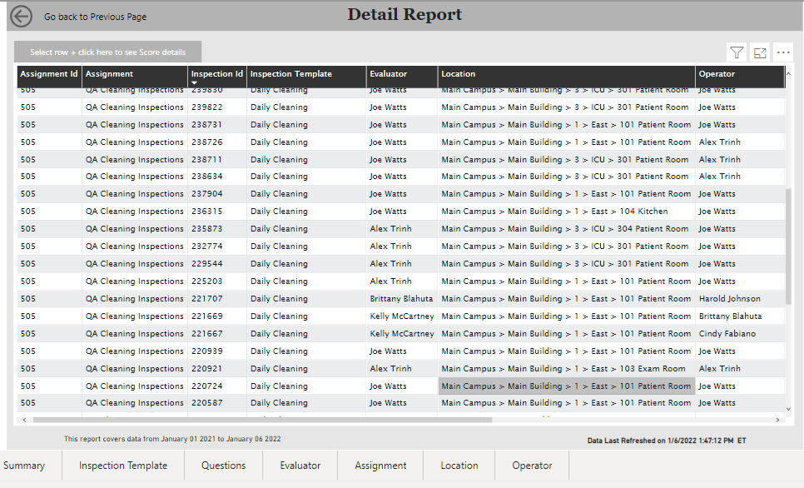Screen dimensions: 804x488
Task: Switch to the Summary tab
Action: [25, 466]
